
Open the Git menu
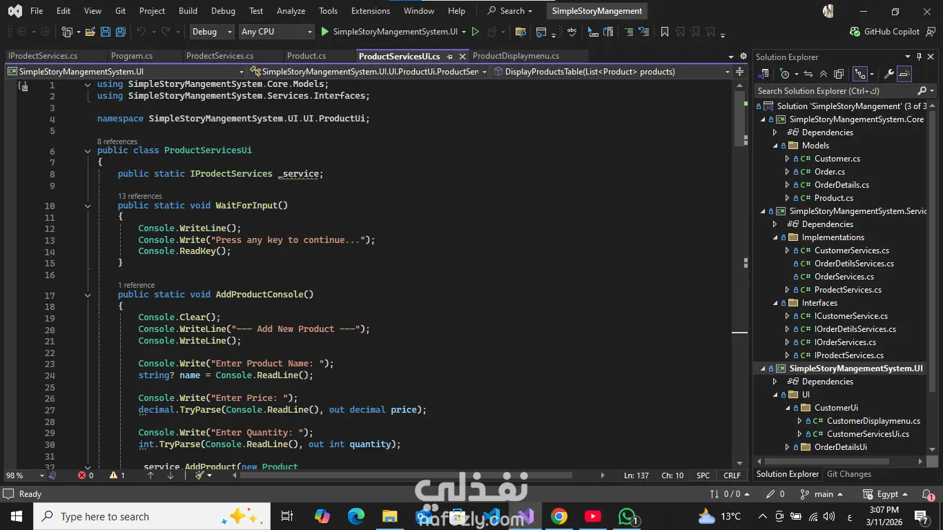click(x=121, y=11)
